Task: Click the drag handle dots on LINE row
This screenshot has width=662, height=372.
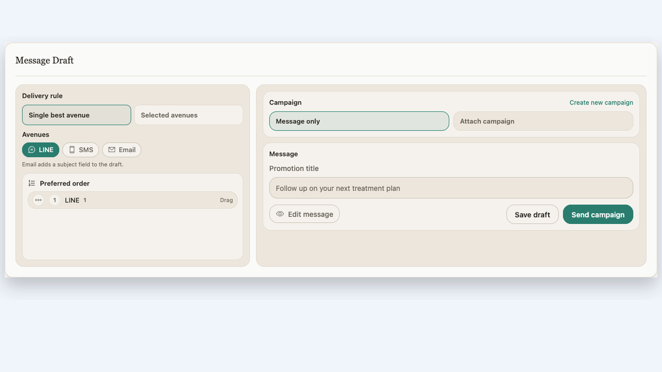Action: [38, 200]
